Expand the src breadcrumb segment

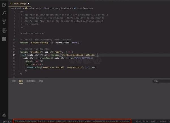click(x=12, y=9)
